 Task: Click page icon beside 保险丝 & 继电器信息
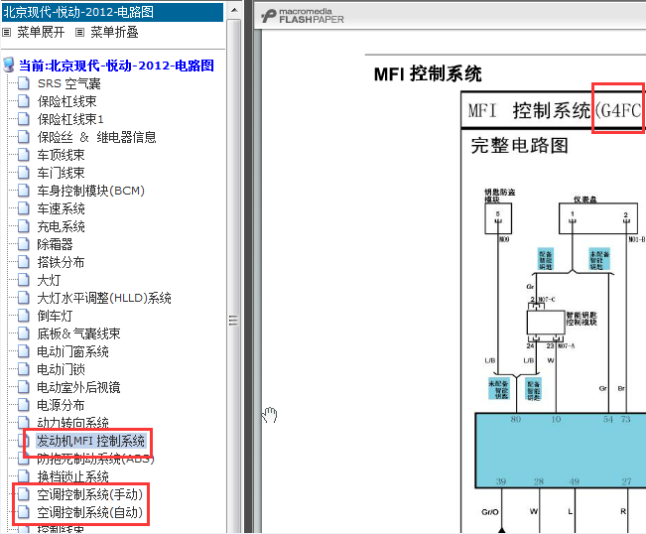click(24, 137)
